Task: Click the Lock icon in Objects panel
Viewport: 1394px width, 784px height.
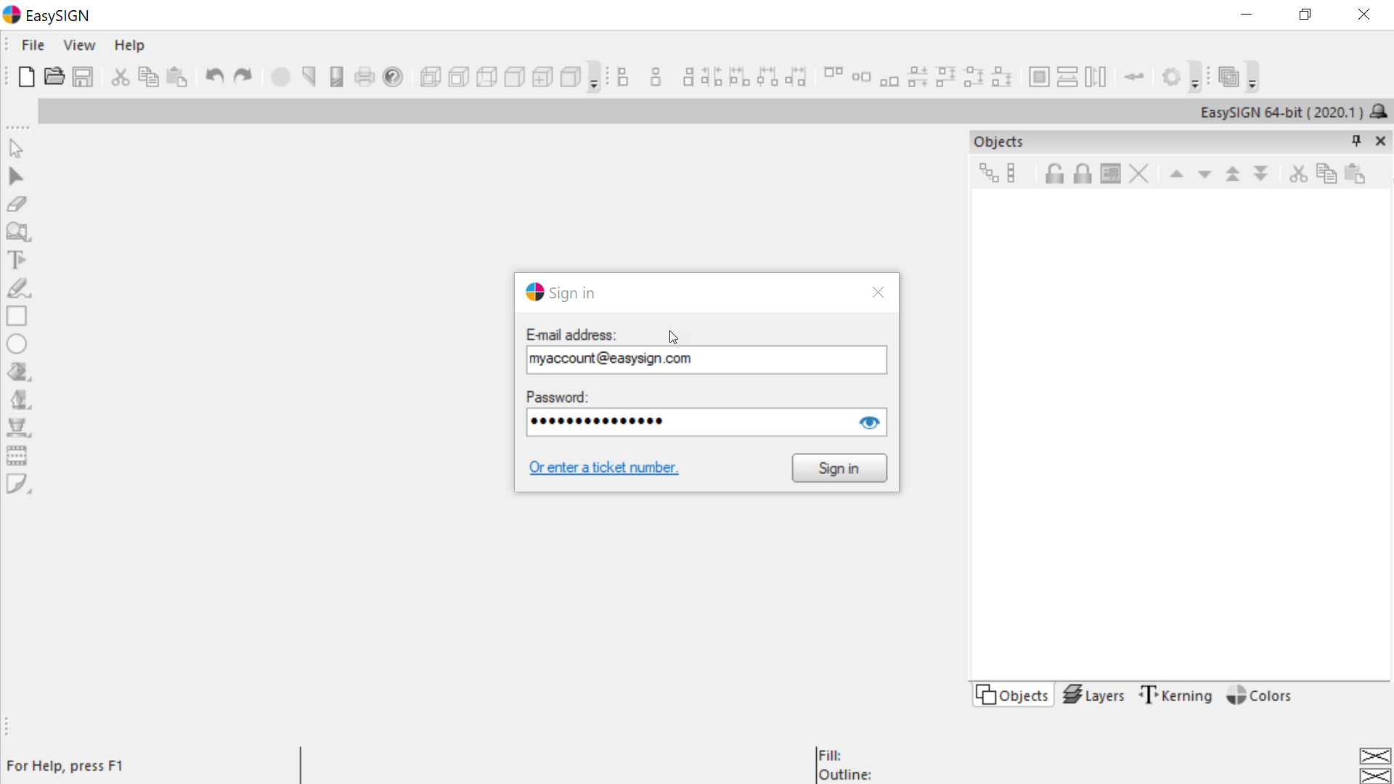Action: (1083, 174)
